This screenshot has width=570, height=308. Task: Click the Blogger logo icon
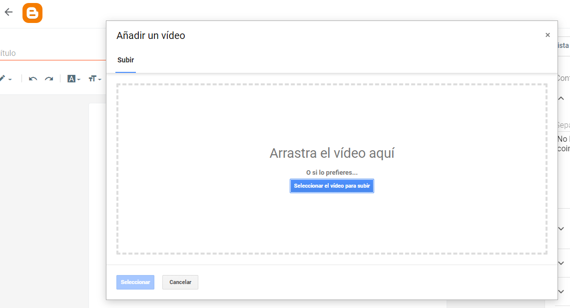point(32,13)
